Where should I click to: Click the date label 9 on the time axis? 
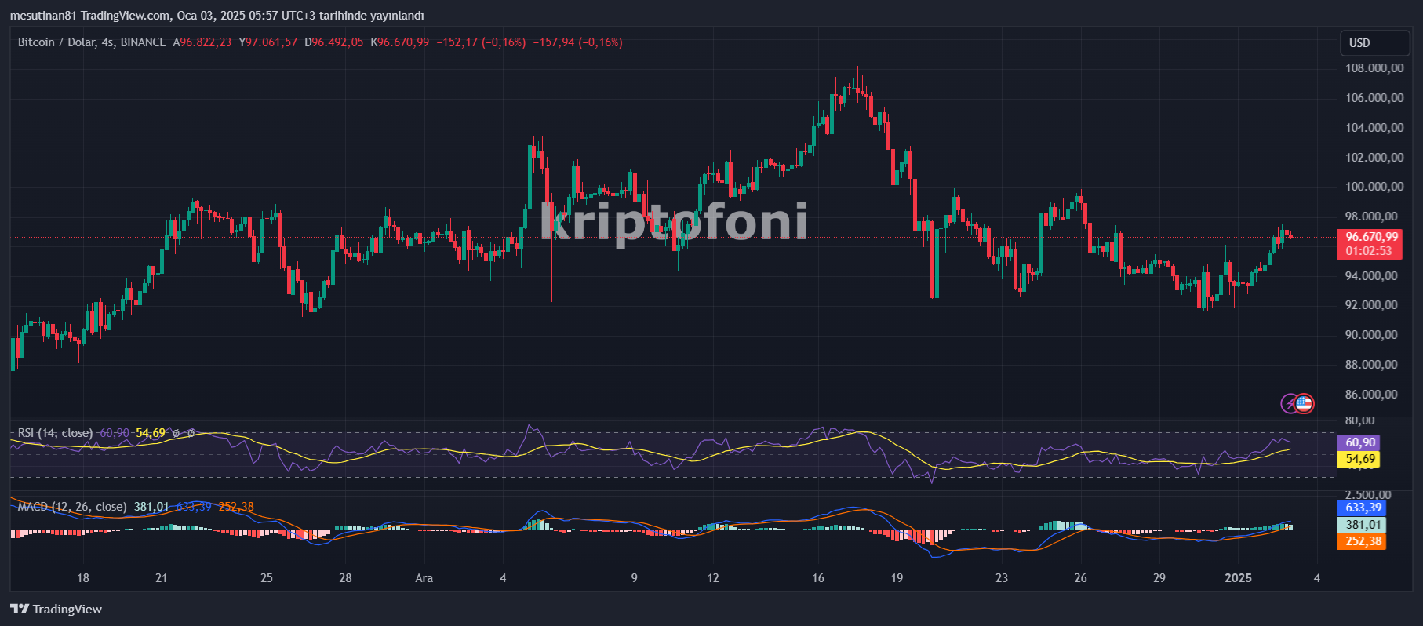coord(634,578)
